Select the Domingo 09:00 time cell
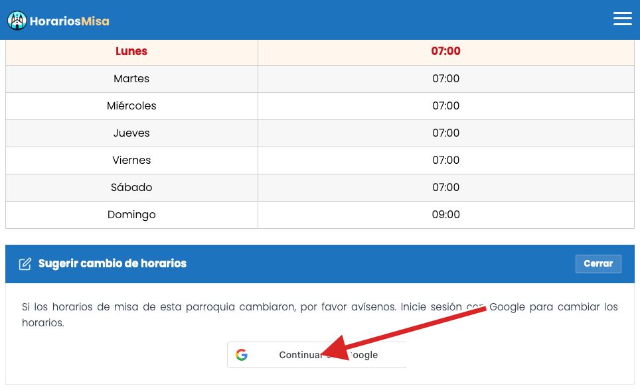Viewport: 640px width, 390px height. pyautogui.click(x=445, y=215)
